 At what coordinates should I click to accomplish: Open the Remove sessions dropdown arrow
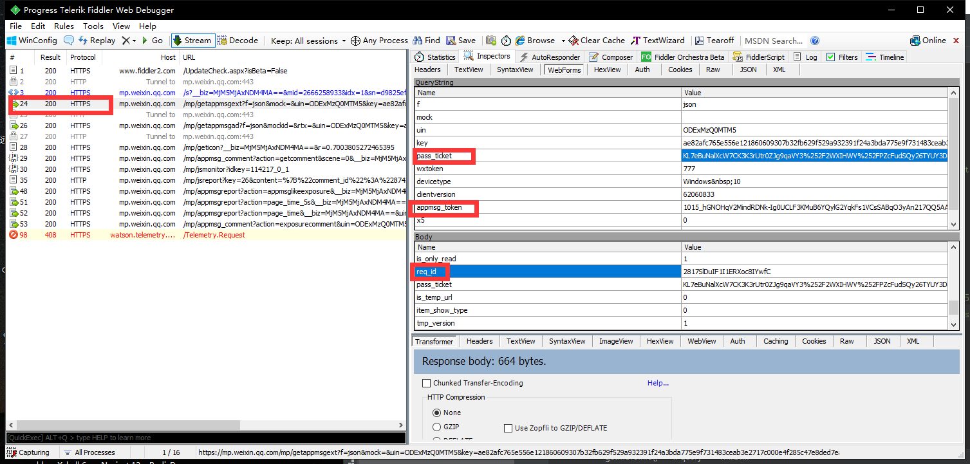134,41
